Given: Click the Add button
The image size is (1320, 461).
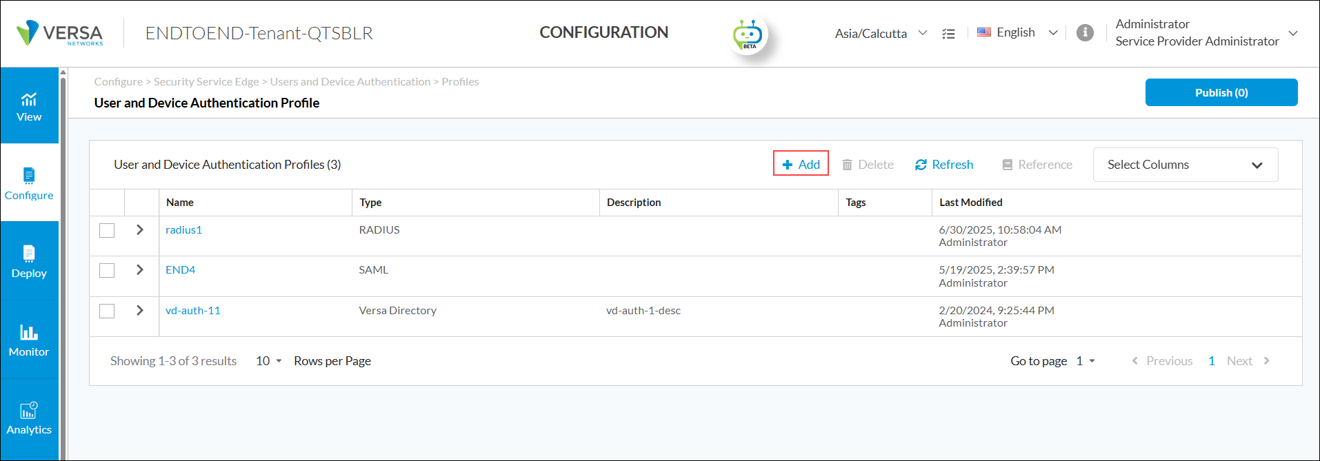Looking at the screenshot, I should 801,164.
